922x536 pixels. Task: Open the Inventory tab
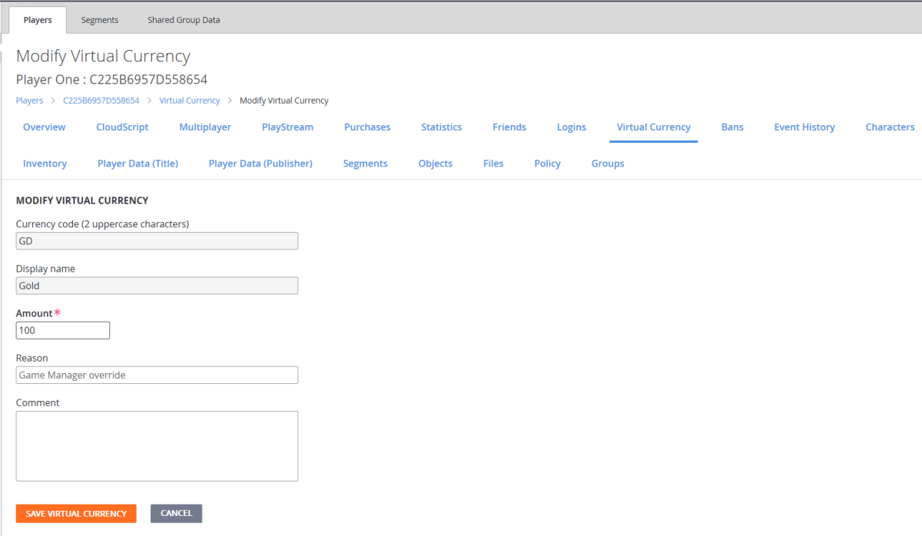(x=45, y=164)
